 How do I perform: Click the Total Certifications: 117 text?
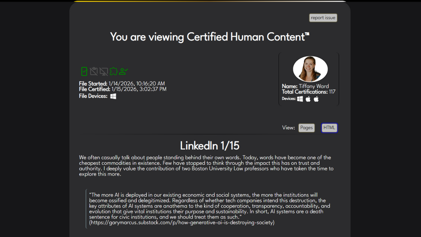309,92
